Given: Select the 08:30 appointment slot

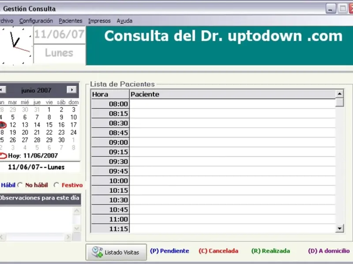Looking at the screenshot, I should click(110, 123).
